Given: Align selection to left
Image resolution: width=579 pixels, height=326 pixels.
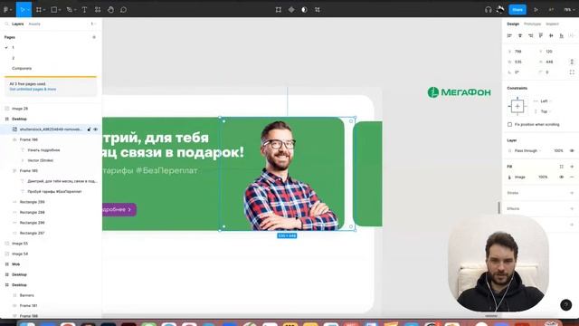Looking at the screenshot, I should click(509, 35).
